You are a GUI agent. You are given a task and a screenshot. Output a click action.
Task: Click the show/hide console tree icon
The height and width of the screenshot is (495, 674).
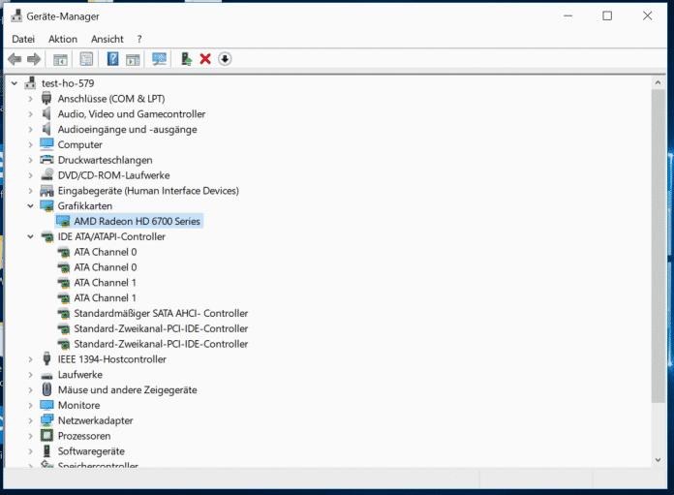tap(61, 59)
